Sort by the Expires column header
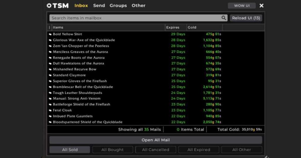Image resolution: width=301 pixels, height=158 pixels. [173, 27]
